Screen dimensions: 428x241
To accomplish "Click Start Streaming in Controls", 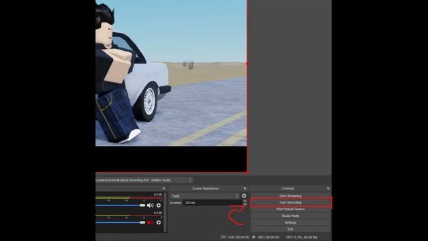I will click(x=290, y=195).
